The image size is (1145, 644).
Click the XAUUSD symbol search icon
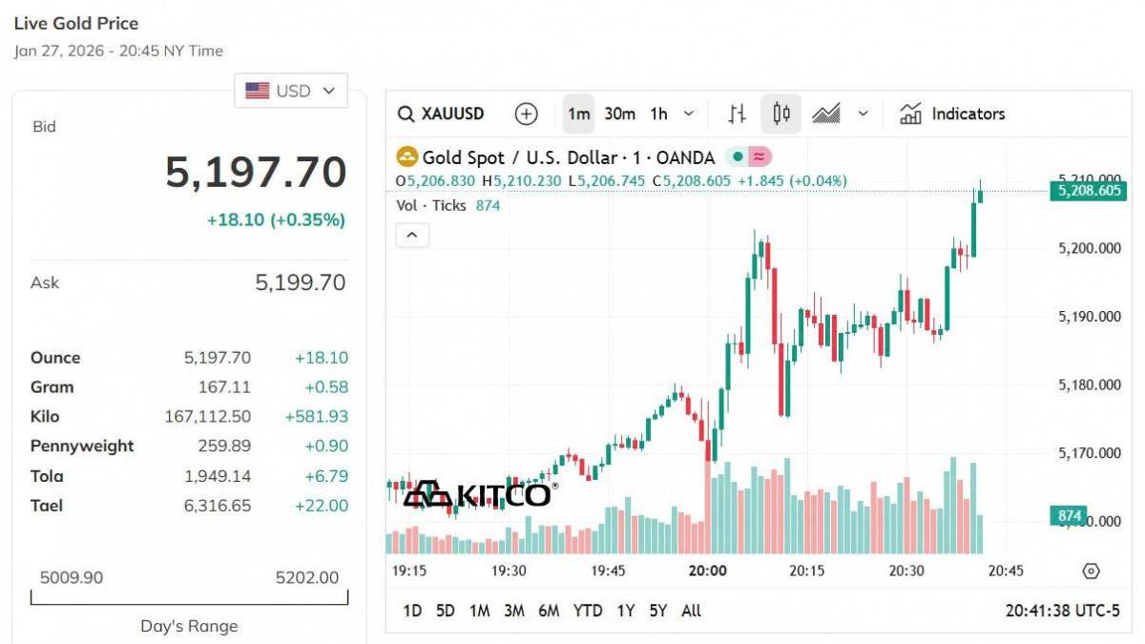(406, 114)
